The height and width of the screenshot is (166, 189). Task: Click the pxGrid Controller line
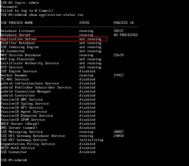pyautogui.click(x=18, y=96)
